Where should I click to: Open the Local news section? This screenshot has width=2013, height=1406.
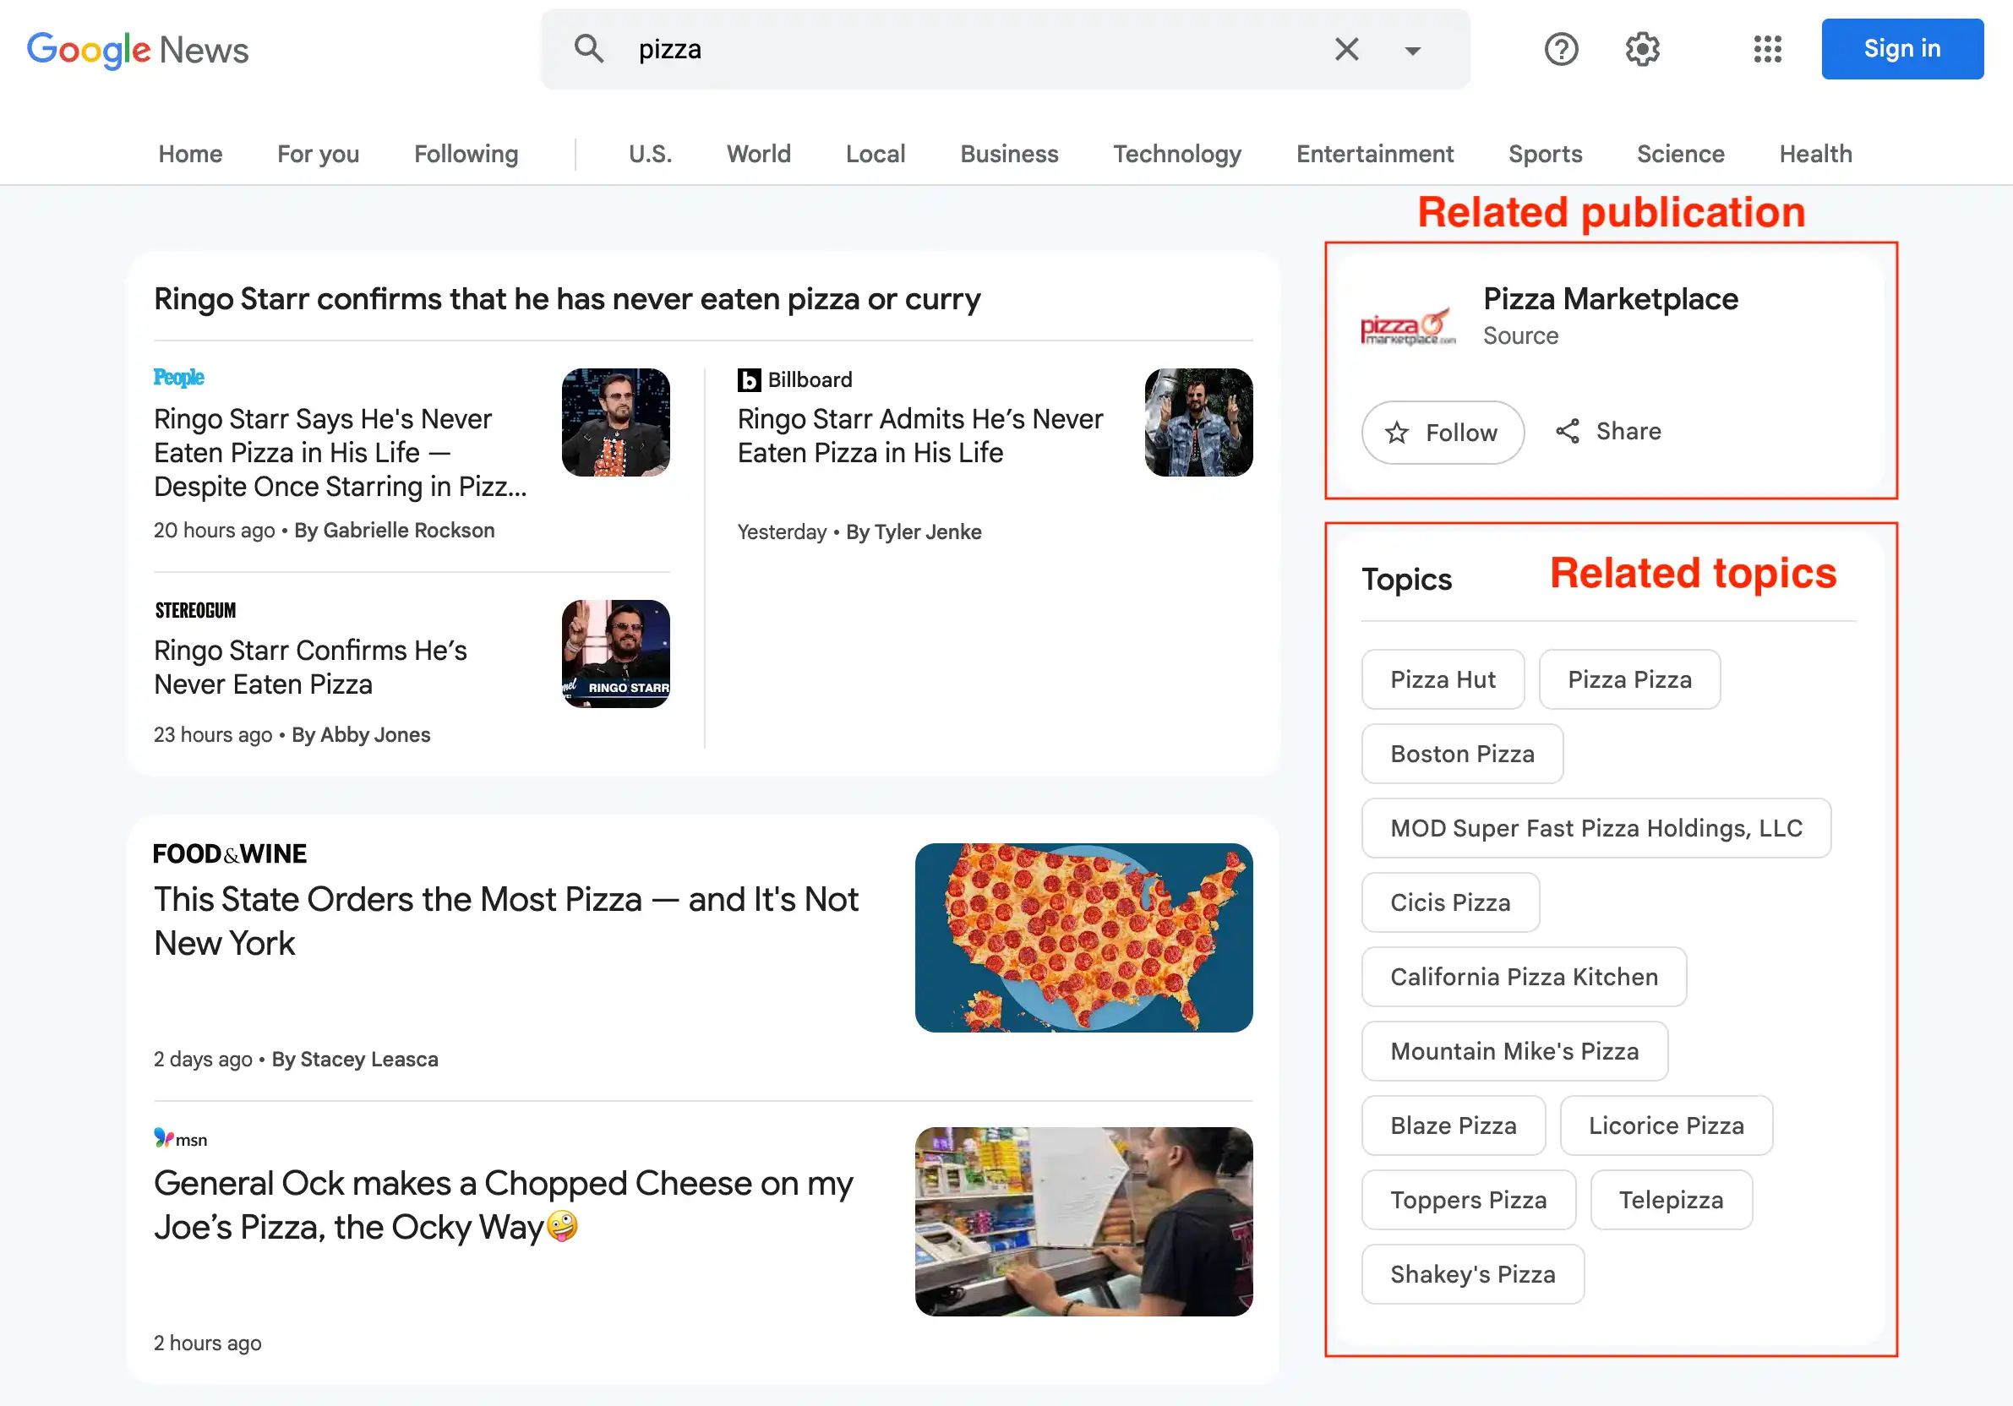pyautogui.click(x=875, y=155)
